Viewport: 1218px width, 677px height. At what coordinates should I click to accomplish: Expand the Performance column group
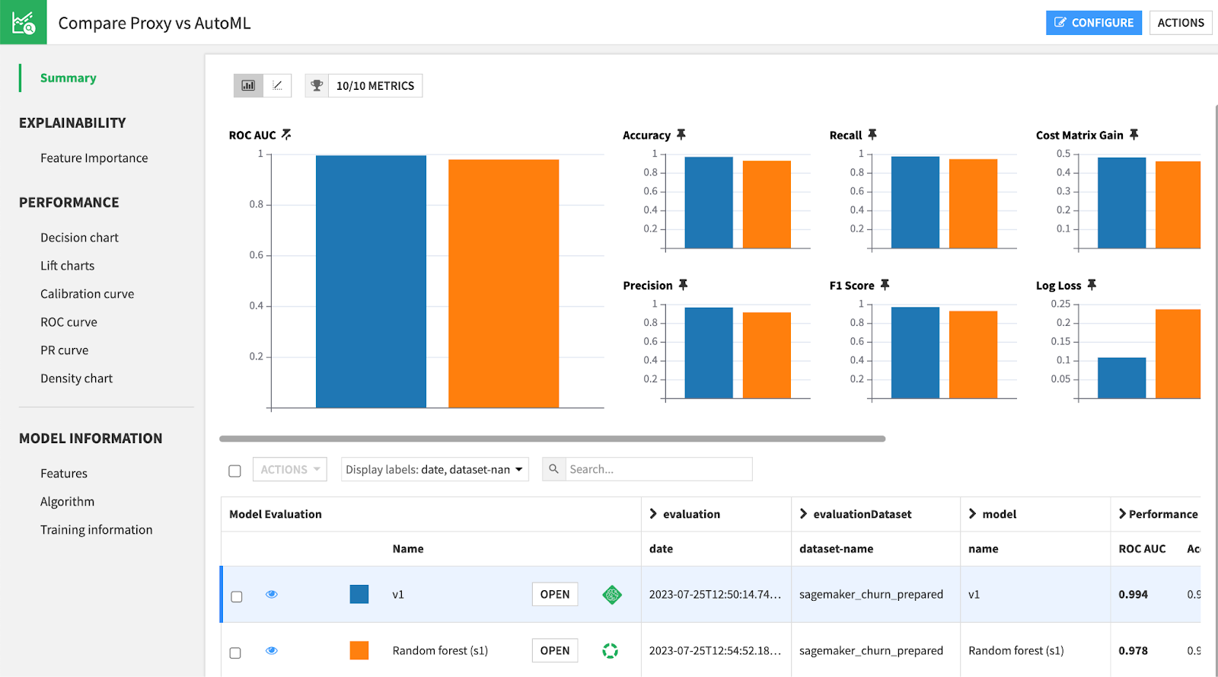[x=1122, y=514]
